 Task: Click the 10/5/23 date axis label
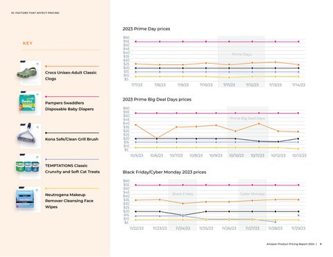pyautogui.click(x=137, y=156)
